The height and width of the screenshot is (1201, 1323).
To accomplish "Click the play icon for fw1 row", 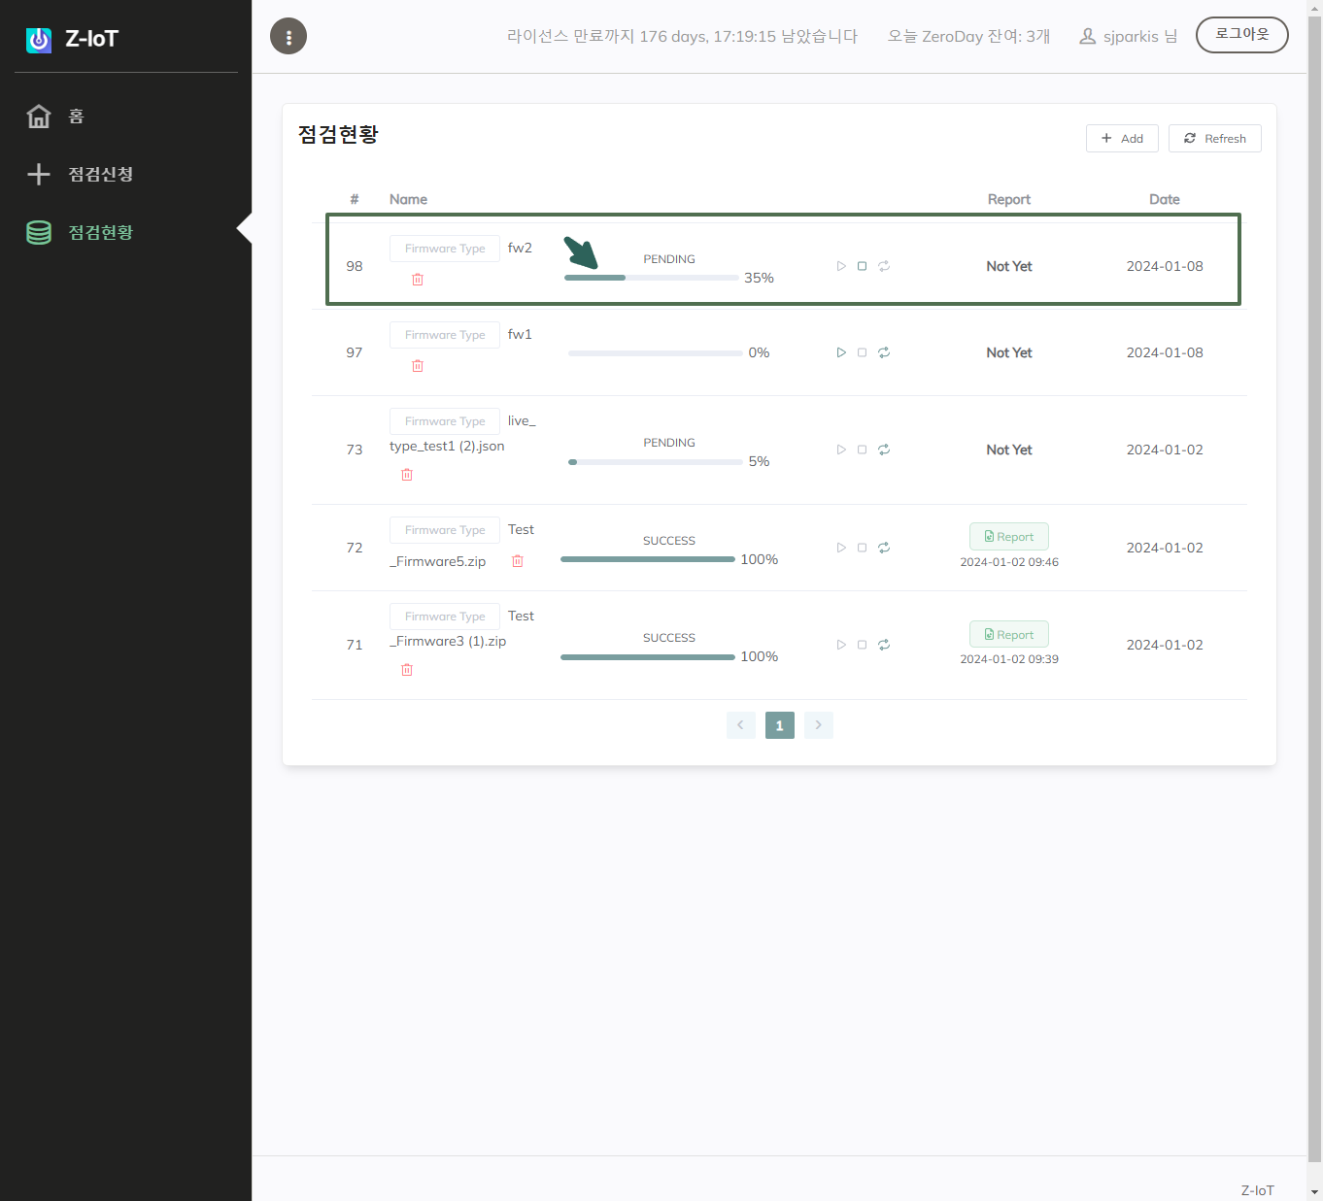I will [x=841, y=352].
